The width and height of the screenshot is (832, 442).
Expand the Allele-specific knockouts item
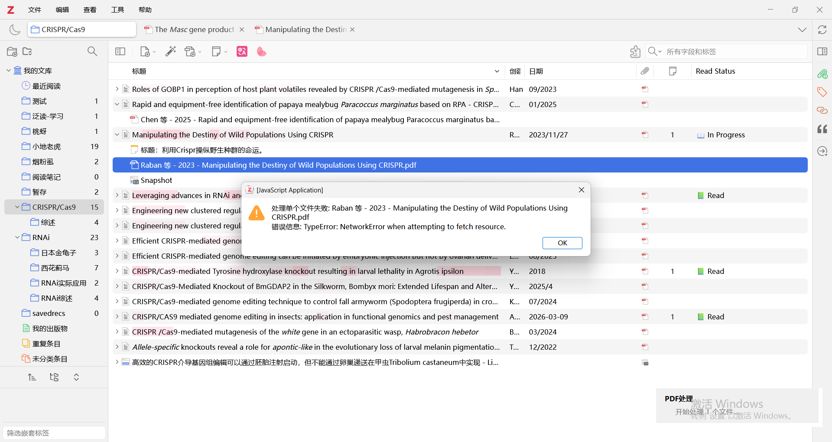click(x=117, y=347)
